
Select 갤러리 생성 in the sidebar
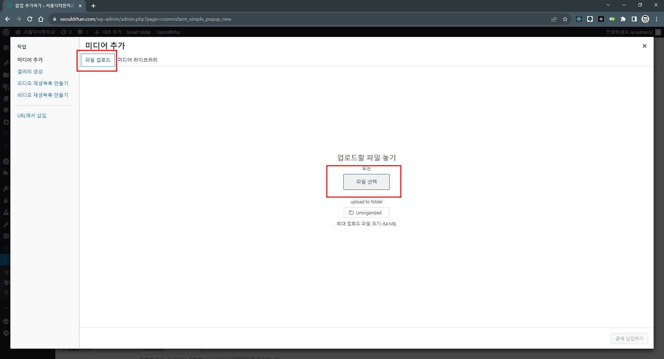click(30, 71)
